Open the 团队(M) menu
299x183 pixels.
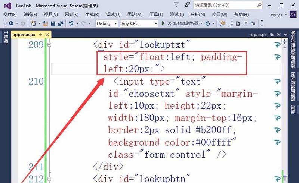click(135, 15)
